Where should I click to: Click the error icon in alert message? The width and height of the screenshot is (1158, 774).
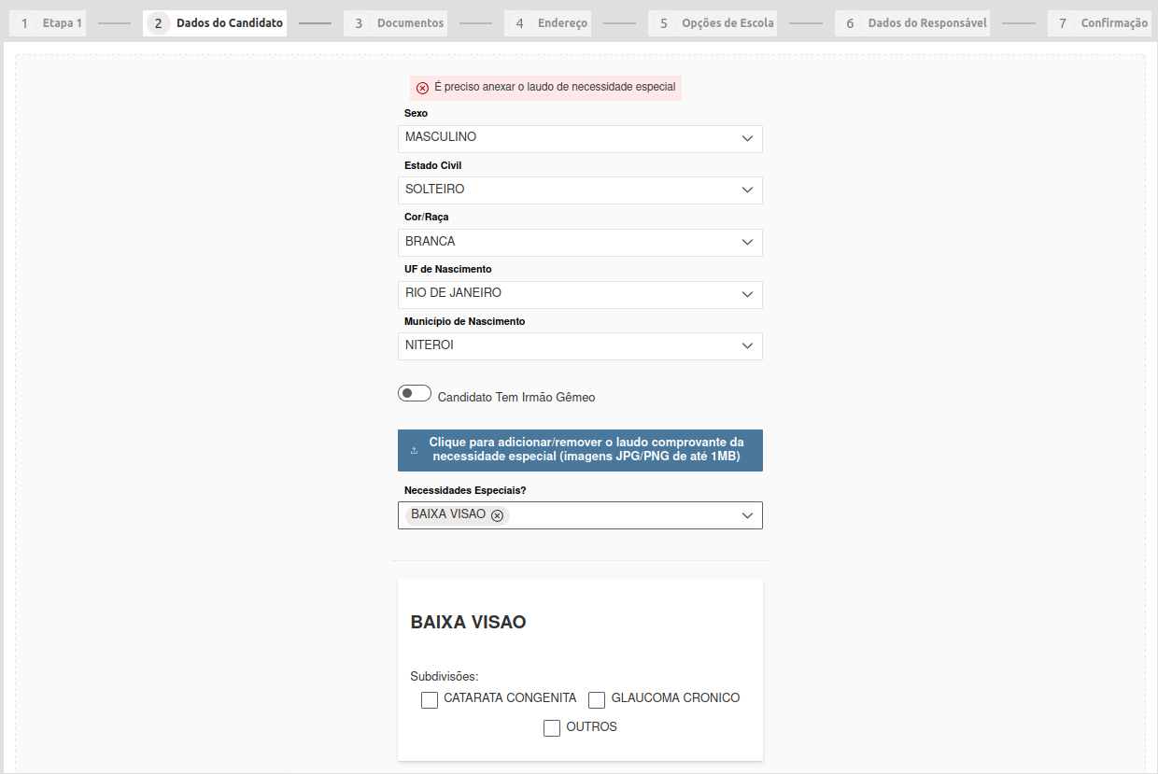[x=422, y=88]
